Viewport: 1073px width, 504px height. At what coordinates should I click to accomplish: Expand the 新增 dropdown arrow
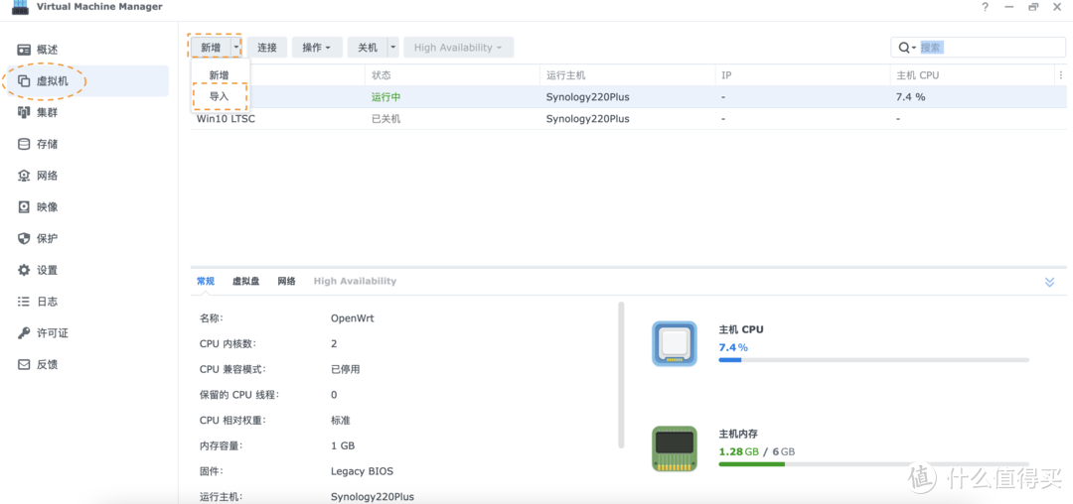click(x=236, y=48)
